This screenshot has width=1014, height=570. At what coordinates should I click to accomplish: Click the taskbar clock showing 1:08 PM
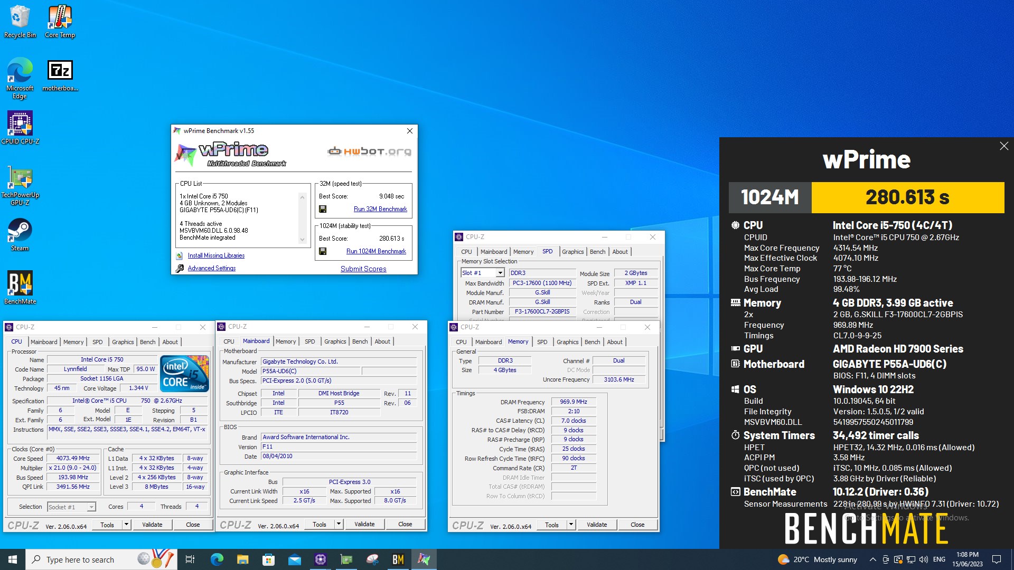pyautogui.click(x=968, y=559)
